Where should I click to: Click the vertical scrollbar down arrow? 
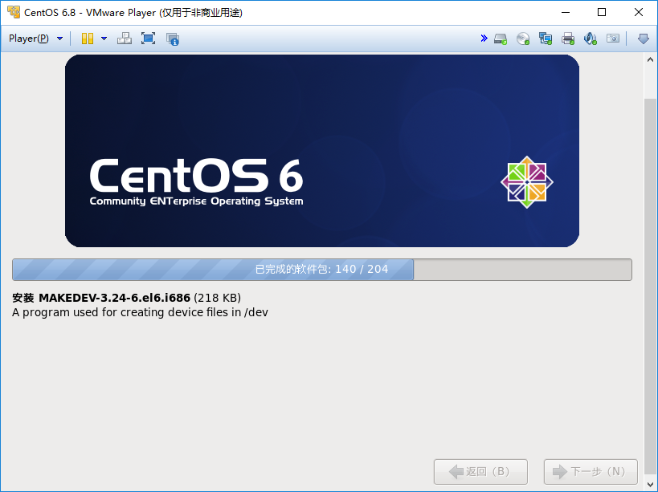click(x=650, y=486)
